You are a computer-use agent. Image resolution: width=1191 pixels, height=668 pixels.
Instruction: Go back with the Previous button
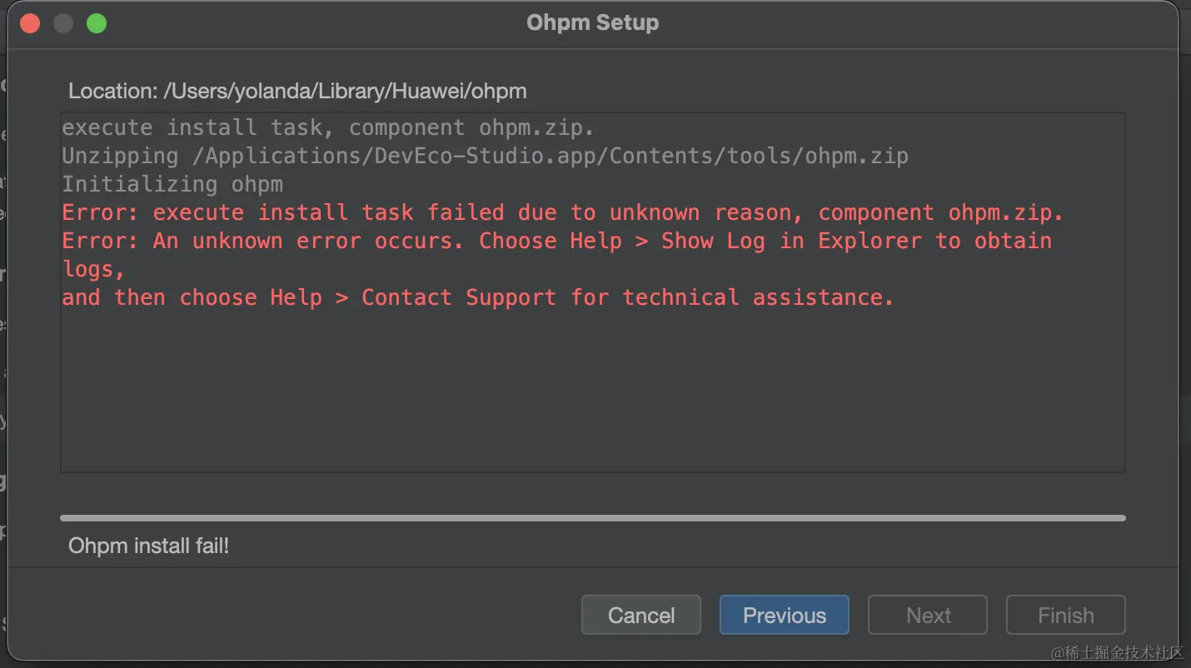coord(784,616)
